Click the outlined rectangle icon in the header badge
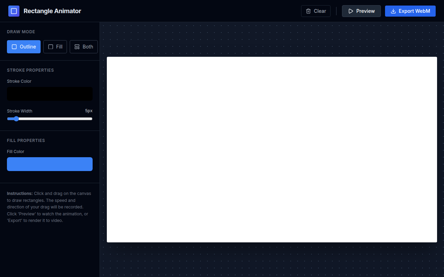This screenshot has width=444, height=277. [14, 11]
